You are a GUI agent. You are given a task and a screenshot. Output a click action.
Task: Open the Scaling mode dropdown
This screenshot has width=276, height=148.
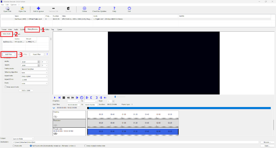[x=34, y=69]
